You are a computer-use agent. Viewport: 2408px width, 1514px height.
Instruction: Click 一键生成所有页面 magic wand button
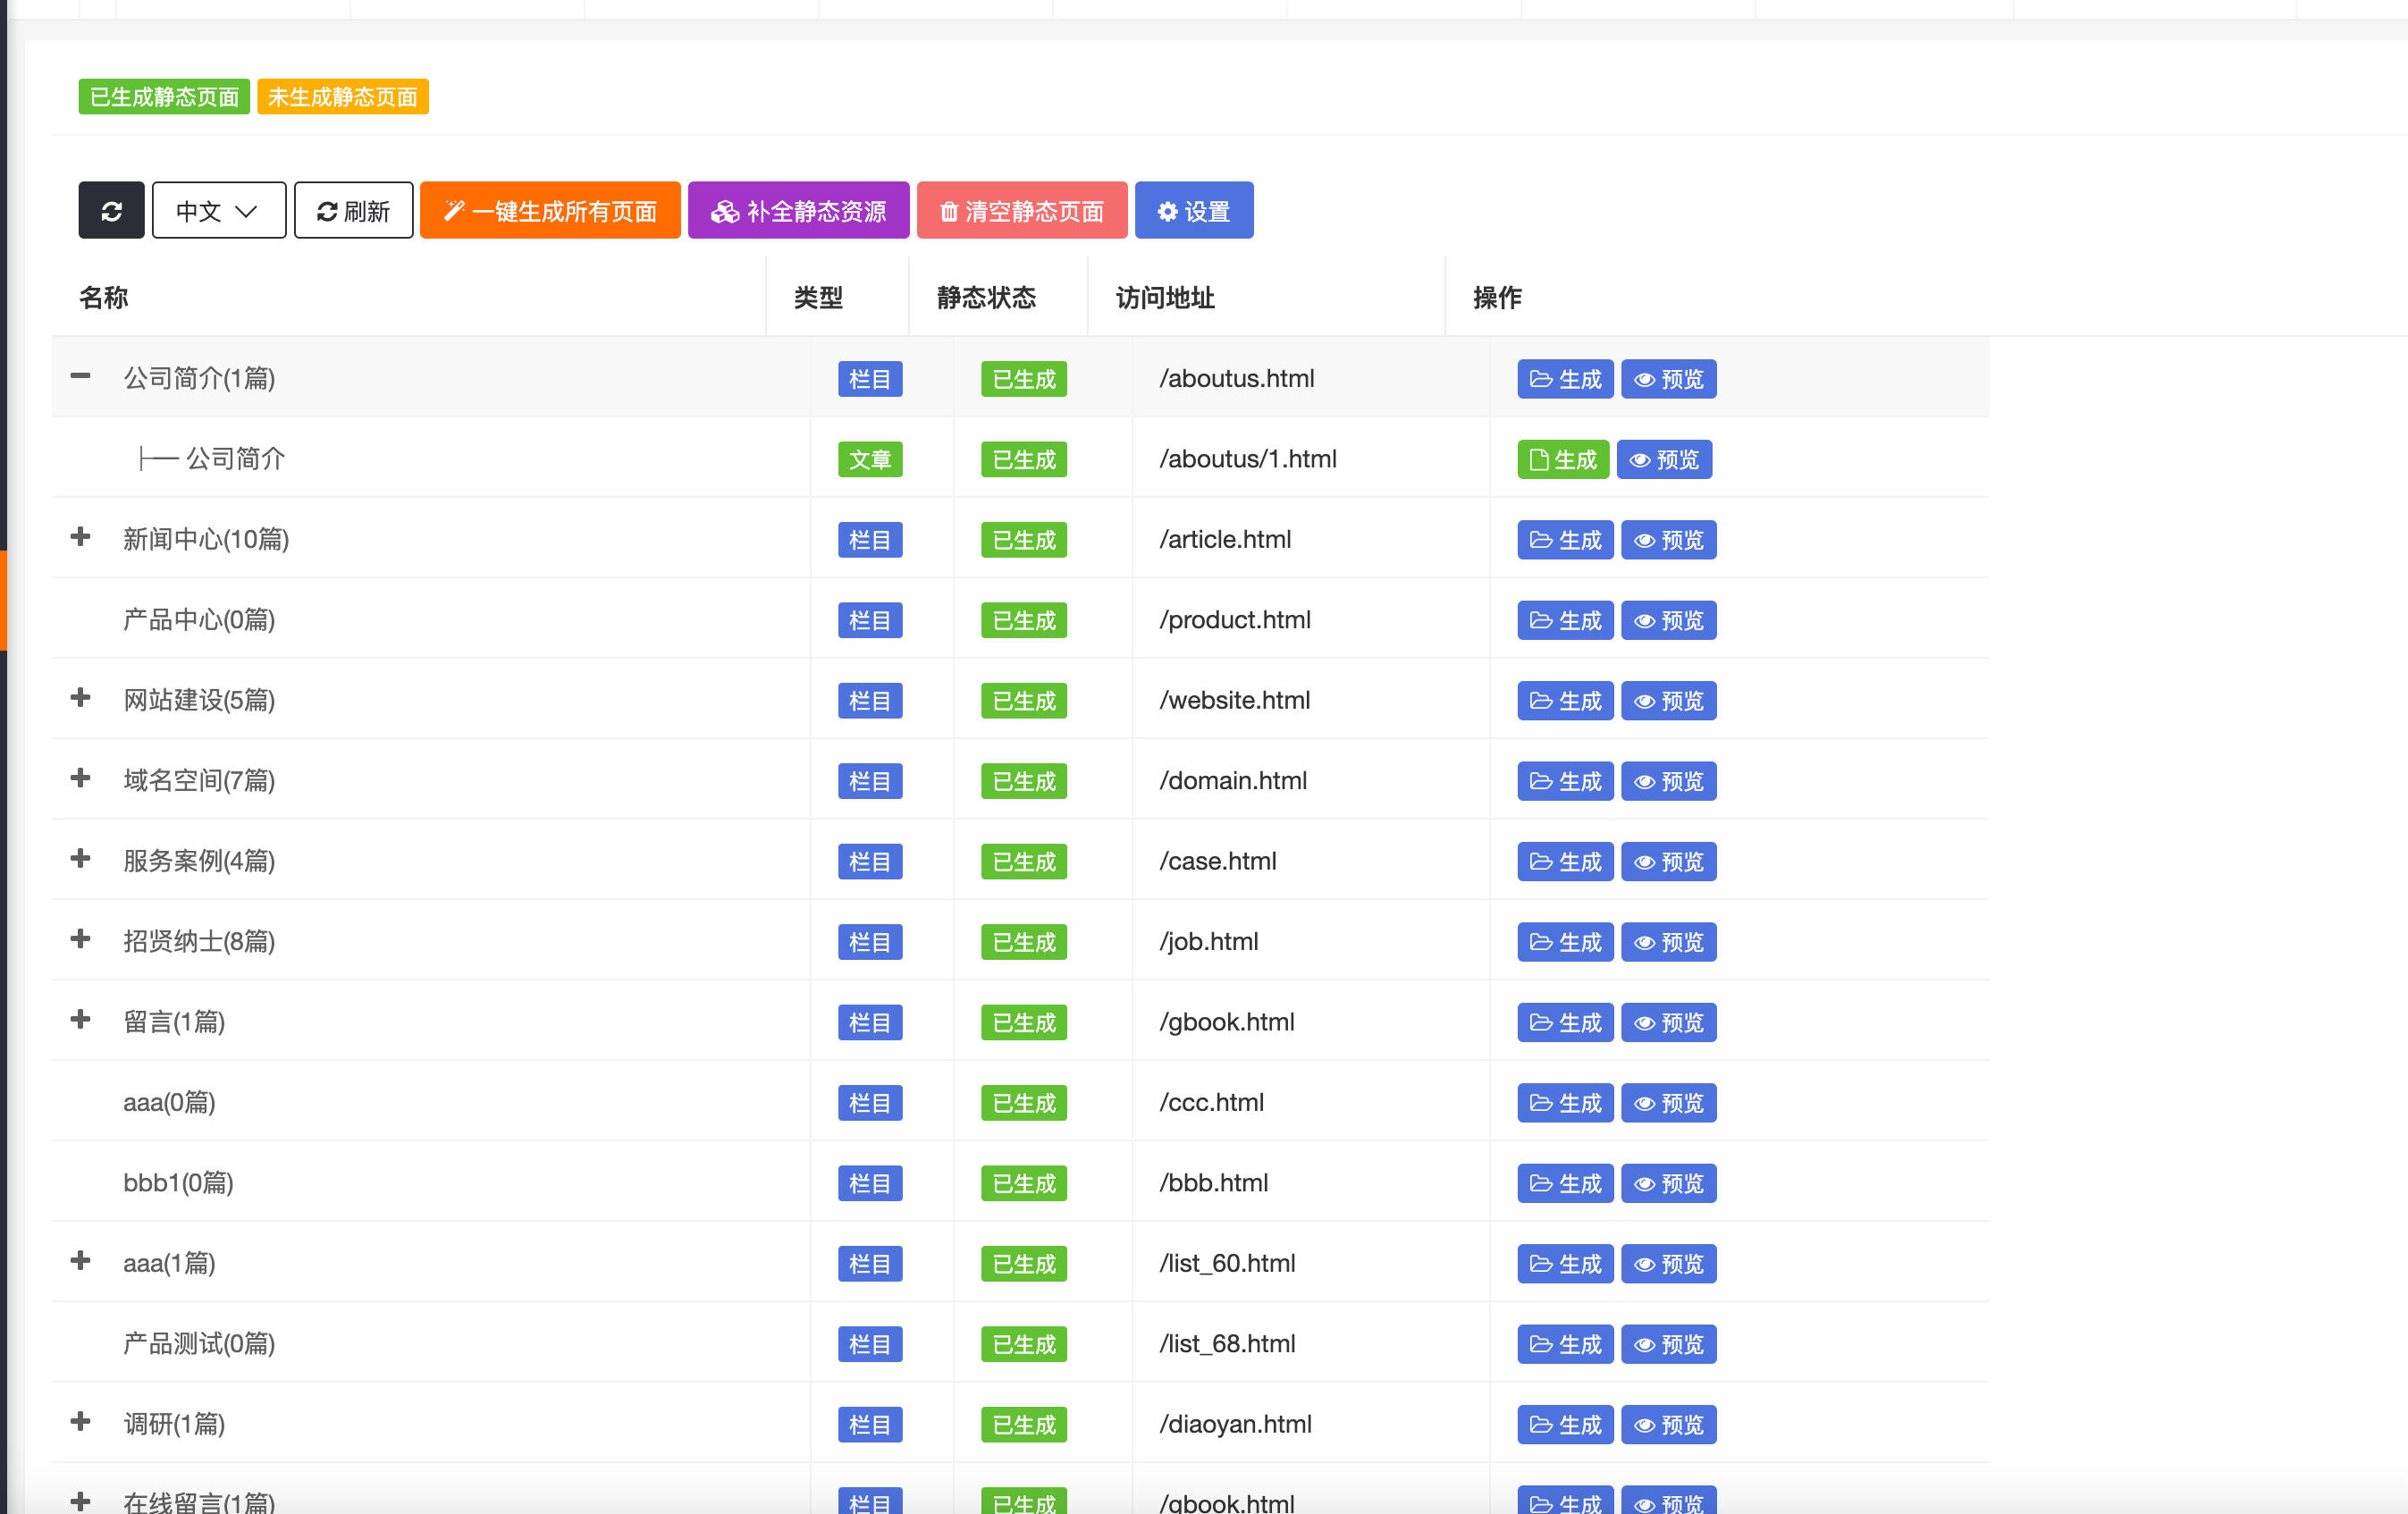pyautogui.click(x=550, y=211)
